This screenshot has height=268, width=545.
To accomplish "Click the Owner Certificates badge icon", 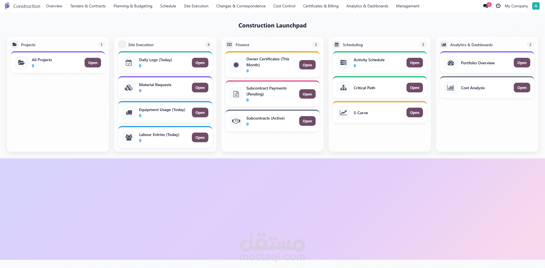I will 236,65.
